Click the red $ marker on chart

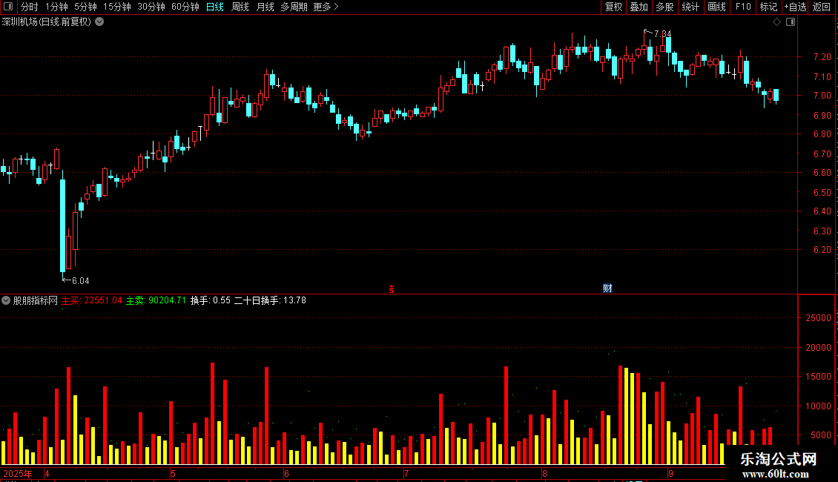click(392, 289)
